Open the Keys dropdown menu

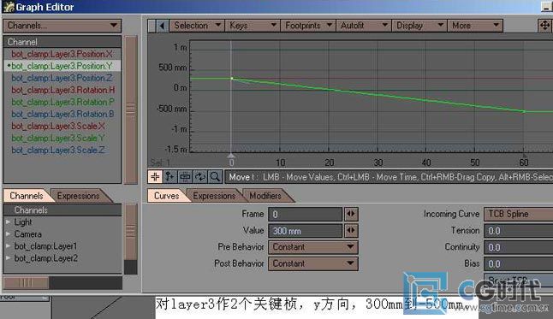(x=253, y=26)
